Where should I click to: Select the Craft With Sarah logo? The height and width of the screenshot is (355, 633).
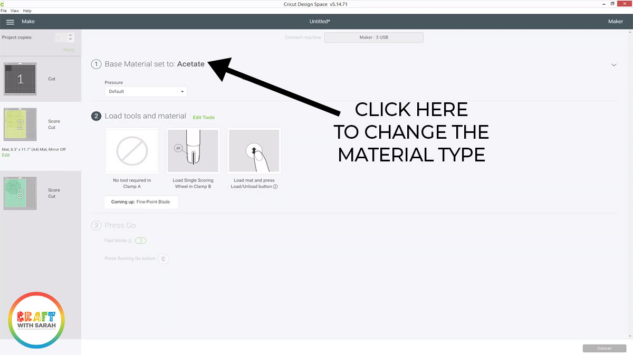point(35,319)
